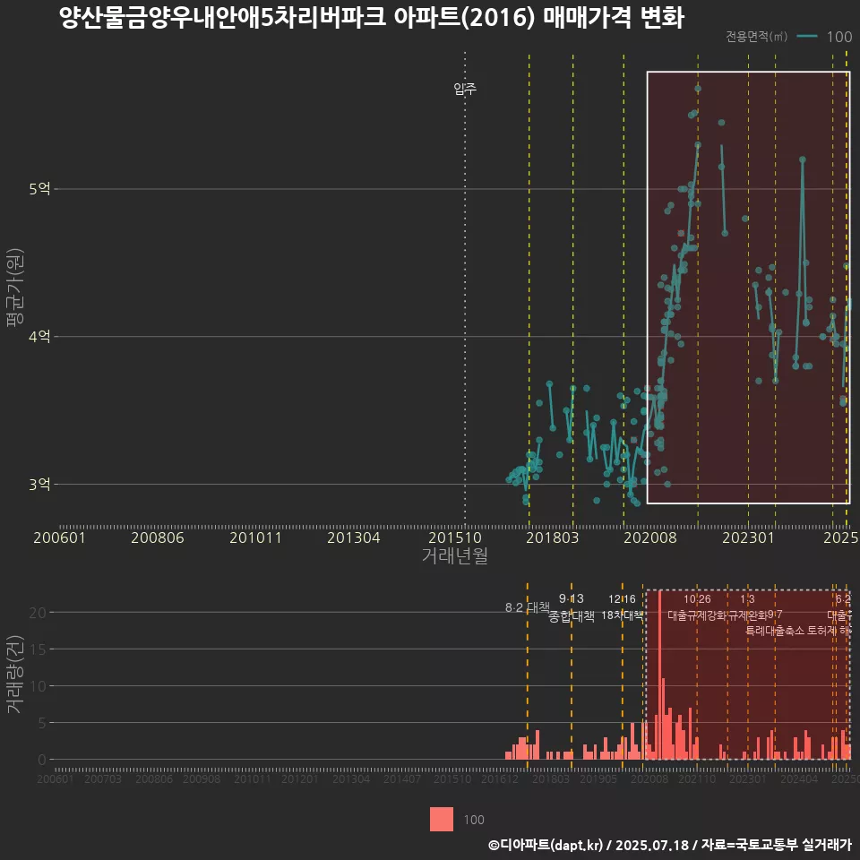860x860 pixels.
Task: Click 200703 on the volume chart x-axis
Action: point(102,778)
